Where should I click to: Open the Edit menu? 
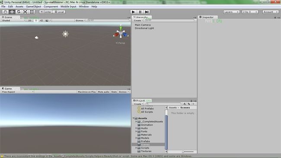point(10,6)
